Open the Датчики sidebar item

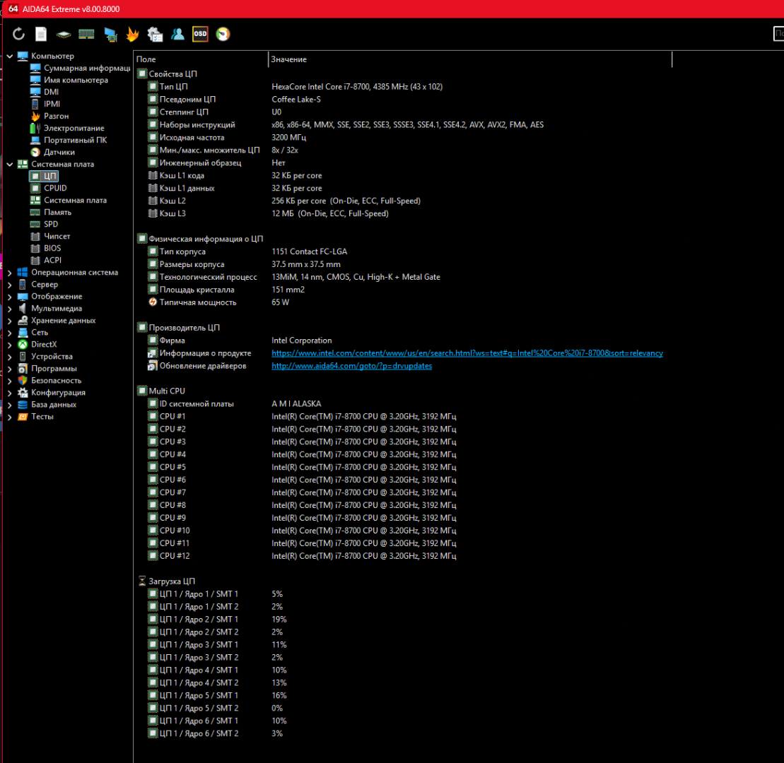(x=59, y=153)
